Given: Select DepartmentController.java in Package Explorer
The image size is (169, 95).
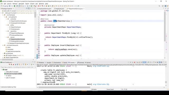Looking at the screenshot, I should (x=19, y=21).
